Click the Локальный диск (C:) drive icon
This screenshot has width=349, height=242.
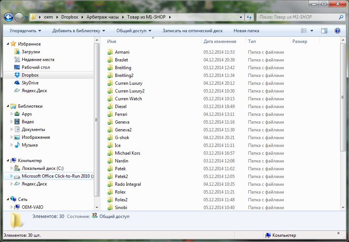pyautogui.click(x=17, y=168)
